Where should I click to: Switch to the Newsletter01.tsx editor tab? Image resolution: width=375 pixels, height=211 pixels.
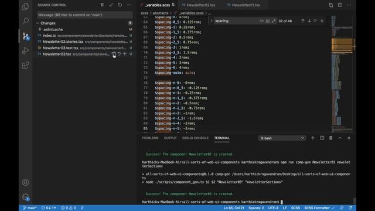pyautogui.click(x=246, y=5)
